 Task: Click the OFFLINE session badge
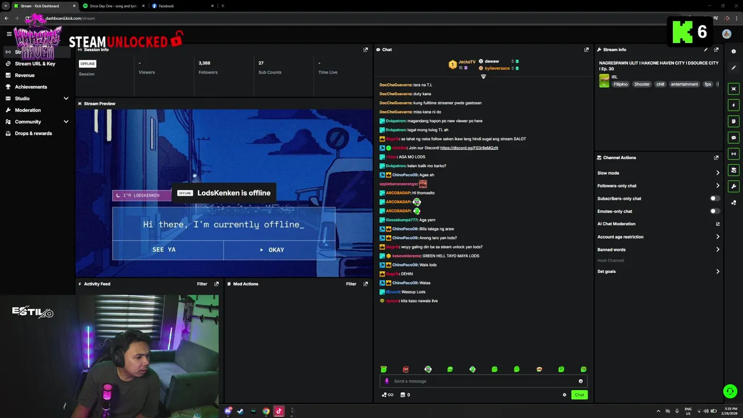[x=88, y=63]
